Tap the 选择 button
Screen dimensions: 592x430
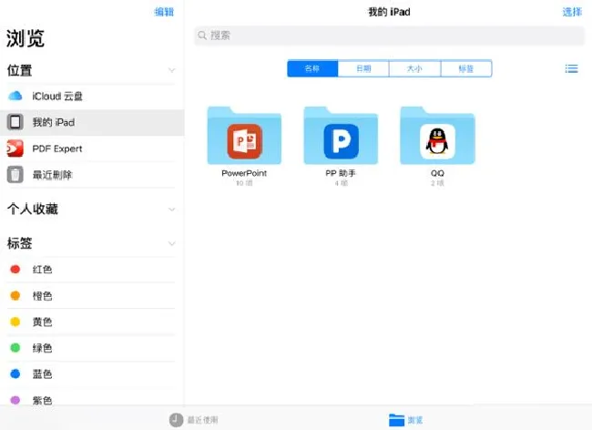click(x=572, y=12)
